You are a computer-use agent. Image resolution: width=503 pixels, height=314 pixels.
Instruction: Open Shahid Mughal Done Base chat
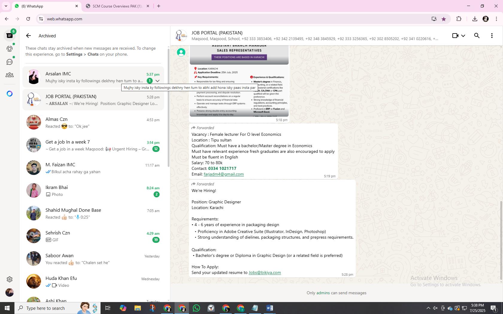[93, 214]
